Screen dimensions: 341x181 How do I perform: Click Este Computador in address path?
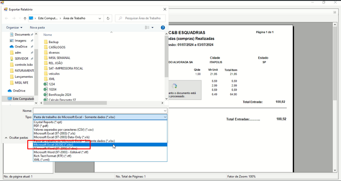(x=48, y=18)
